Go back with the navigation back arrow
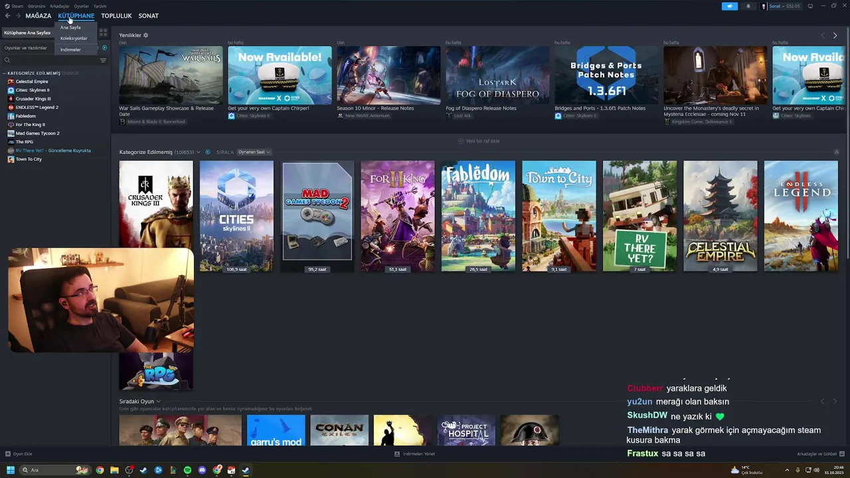Viewport: 850px width, 478px height. coord(7,16)
